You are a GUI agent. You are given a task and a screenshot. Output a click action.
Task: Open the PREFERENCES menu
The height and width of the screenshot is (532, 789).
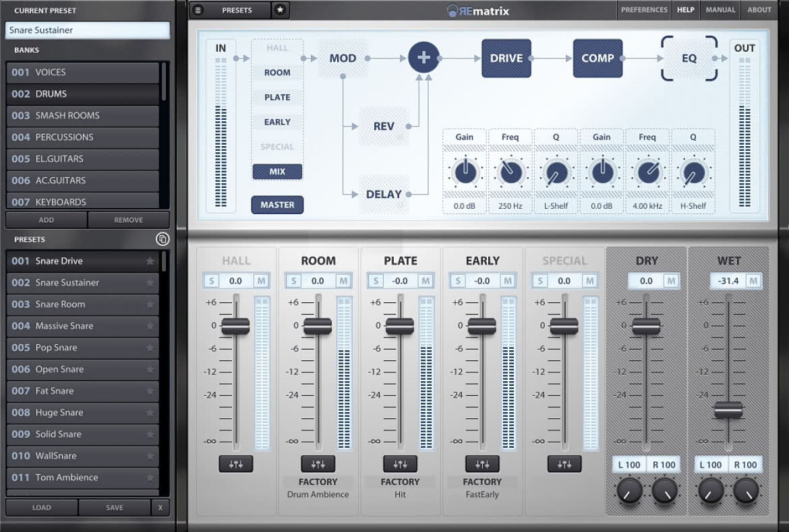644,9
